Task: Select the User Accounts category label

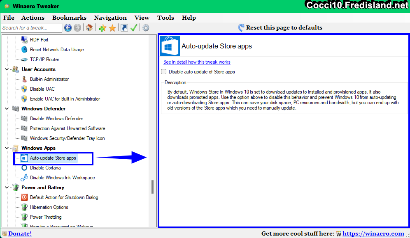Action: pos(38,69)
